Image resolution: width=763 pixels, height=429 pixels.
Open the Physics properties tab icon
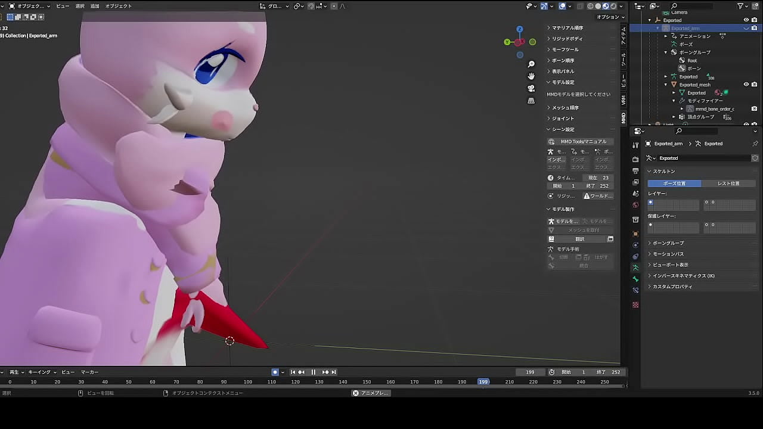tap(635, 245)
